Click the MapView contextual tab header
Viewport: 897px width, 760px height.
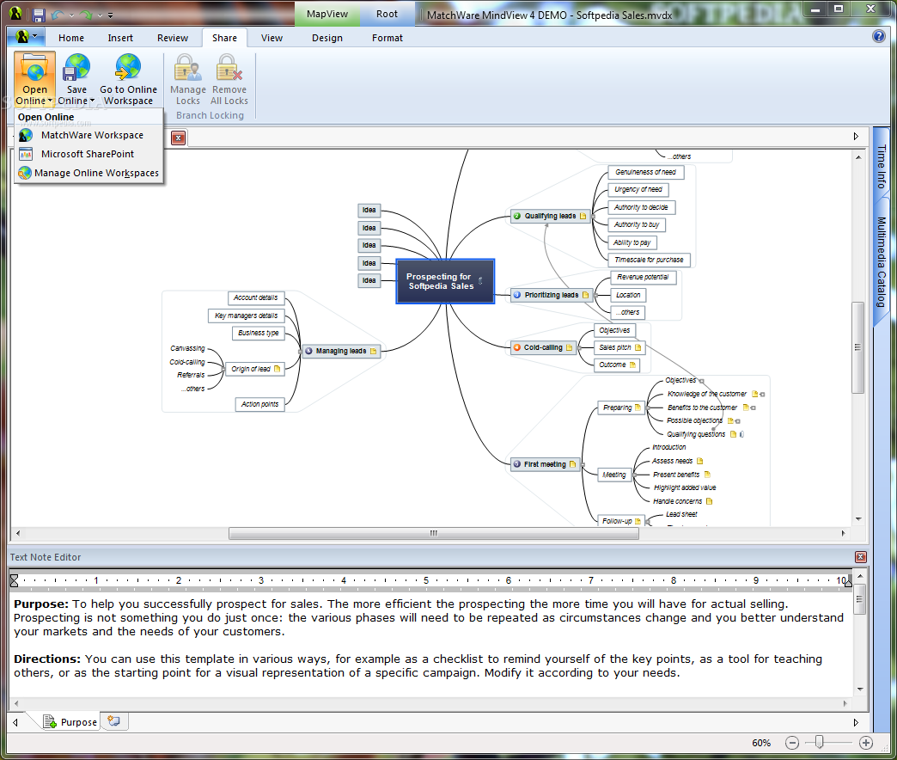tap(327, 15)
